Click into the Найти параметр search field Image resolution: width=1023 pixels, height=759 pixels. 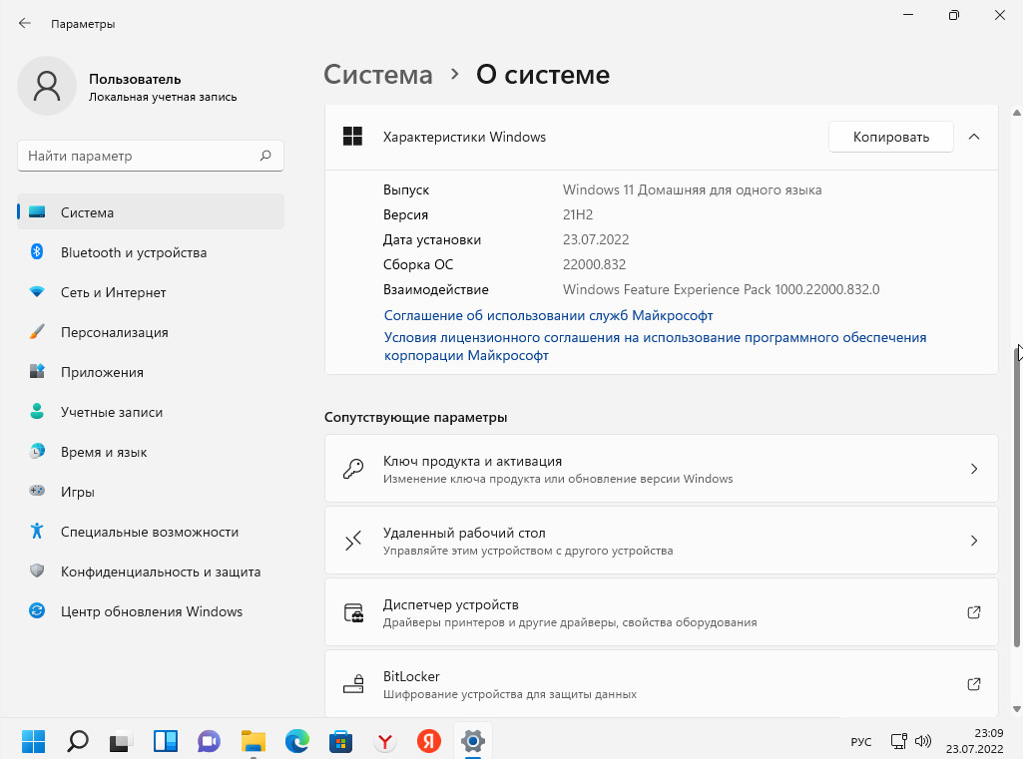pyautogui.click(x=151, y=156)
